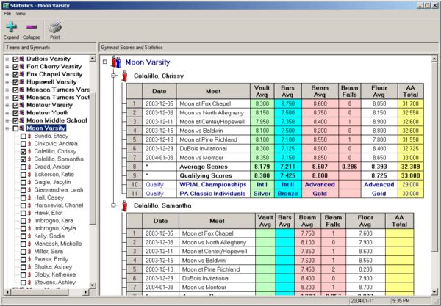
Task: Uncheck the Colalillo, Samantha checkbox
Action: pos(24,159)
